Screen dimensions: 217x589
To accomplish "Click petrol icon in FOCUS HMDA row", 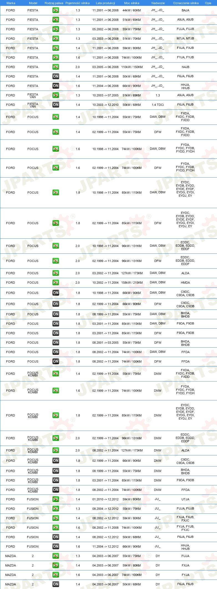I will (x=55, y=283).
